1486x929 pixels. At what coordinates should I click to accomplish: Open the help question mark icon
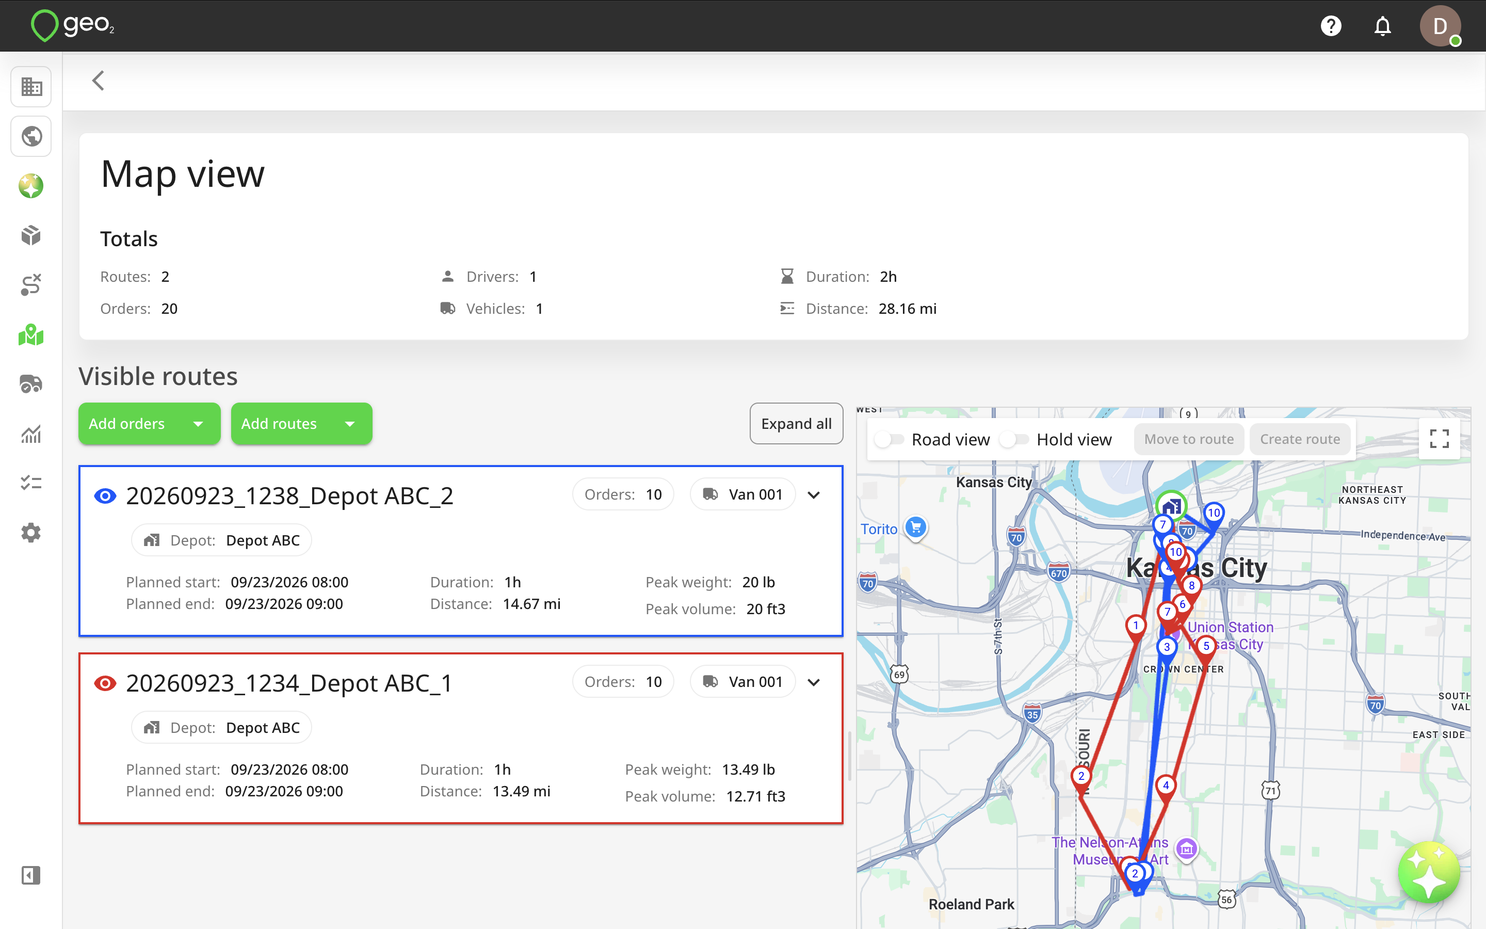point(1331,26)
